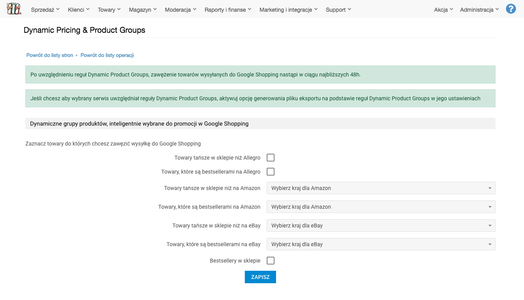Click the shop logo icon
Viewport: 524px width, 300px height.
point(14,9)
